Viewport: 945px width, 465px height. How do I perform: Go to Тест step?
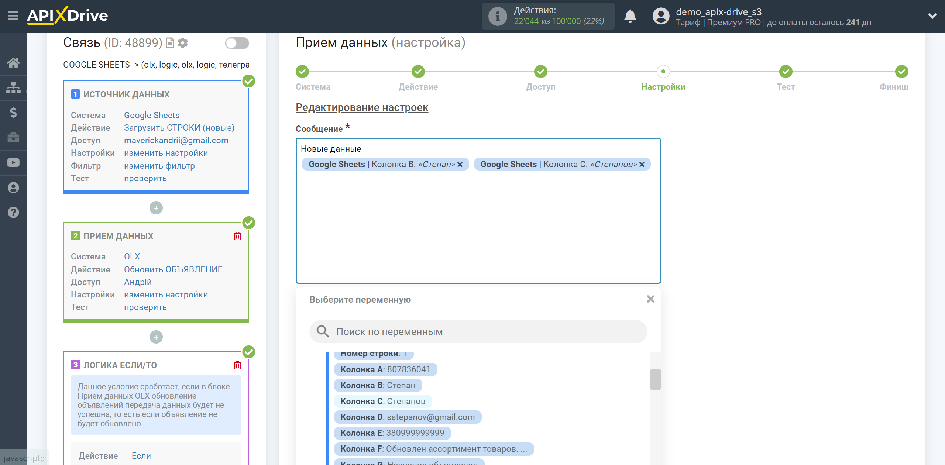pyautogui.click(x=786, y=72)
